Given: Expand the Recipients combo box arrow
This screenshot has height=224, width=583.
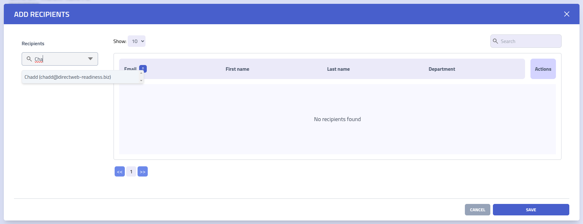Looking at the screenshot, I should click(90, 59).
